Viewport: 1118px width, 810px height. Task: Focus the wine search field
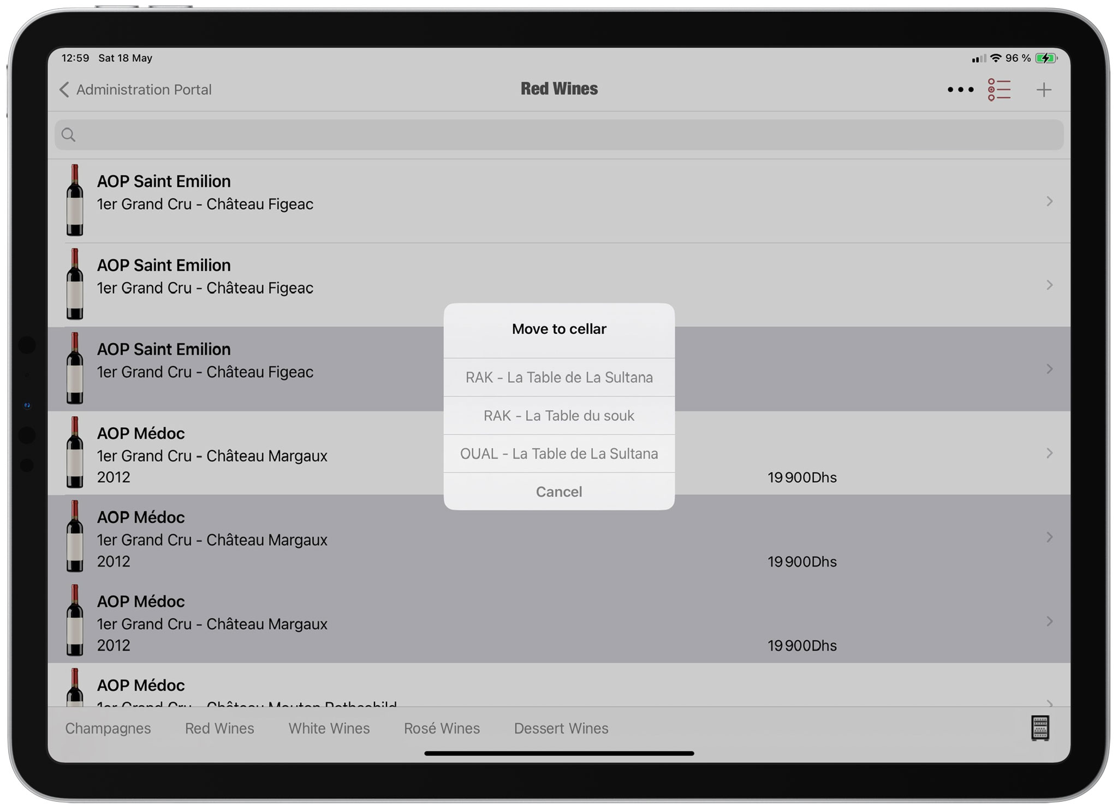[x=558, y=135]
